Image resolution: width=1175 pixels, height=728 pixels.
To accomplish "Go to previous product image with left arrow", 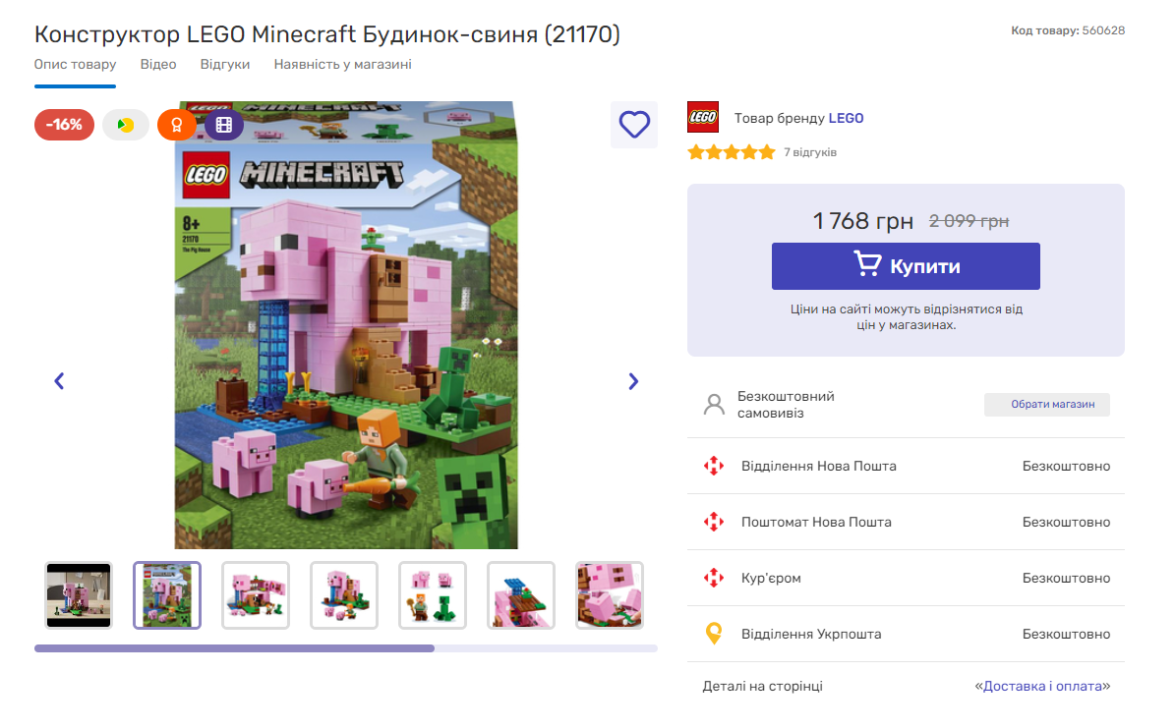I will [x=59, y=381].
